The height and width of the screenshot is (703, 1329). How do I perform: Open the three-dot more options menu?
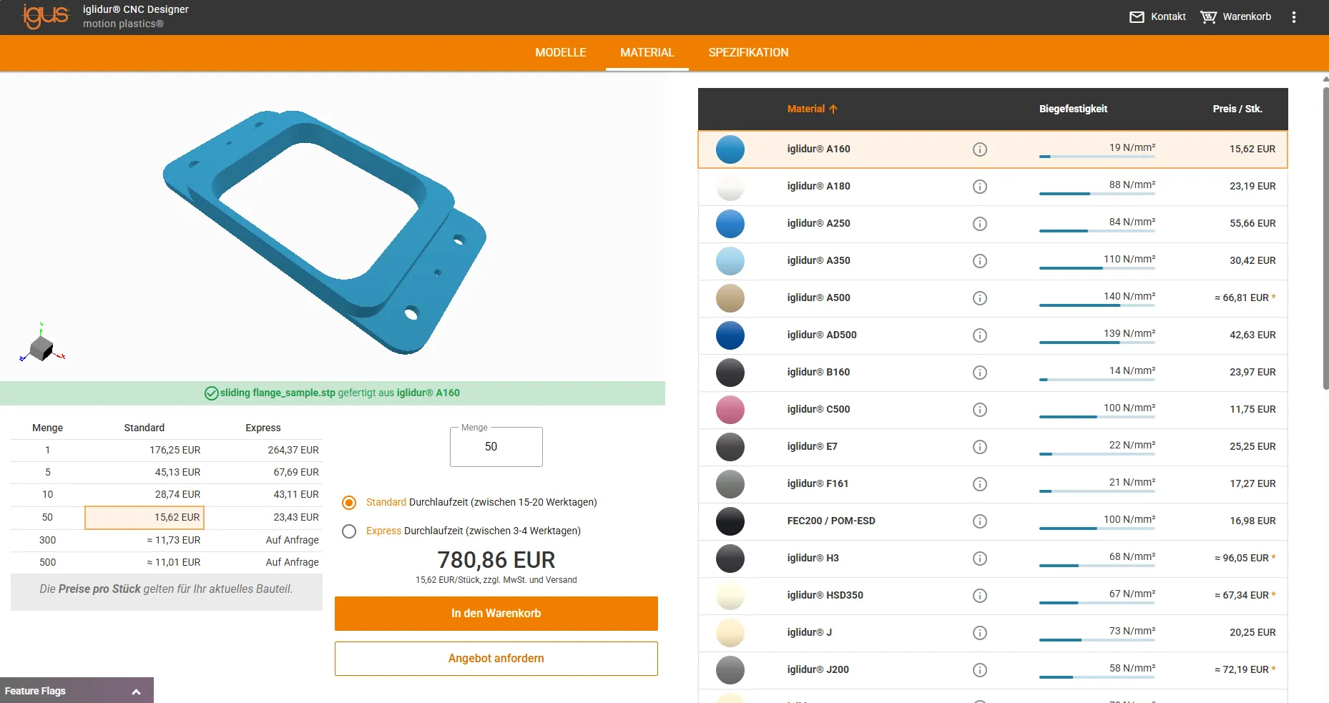1293,17
